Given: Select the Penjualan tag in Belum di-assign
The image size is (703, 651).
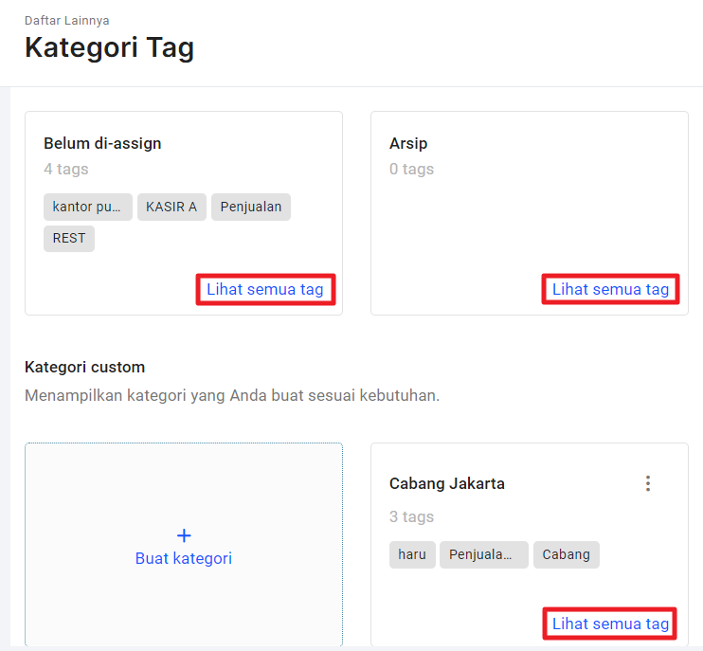Looking at the screenshot, I should point(251,208).
